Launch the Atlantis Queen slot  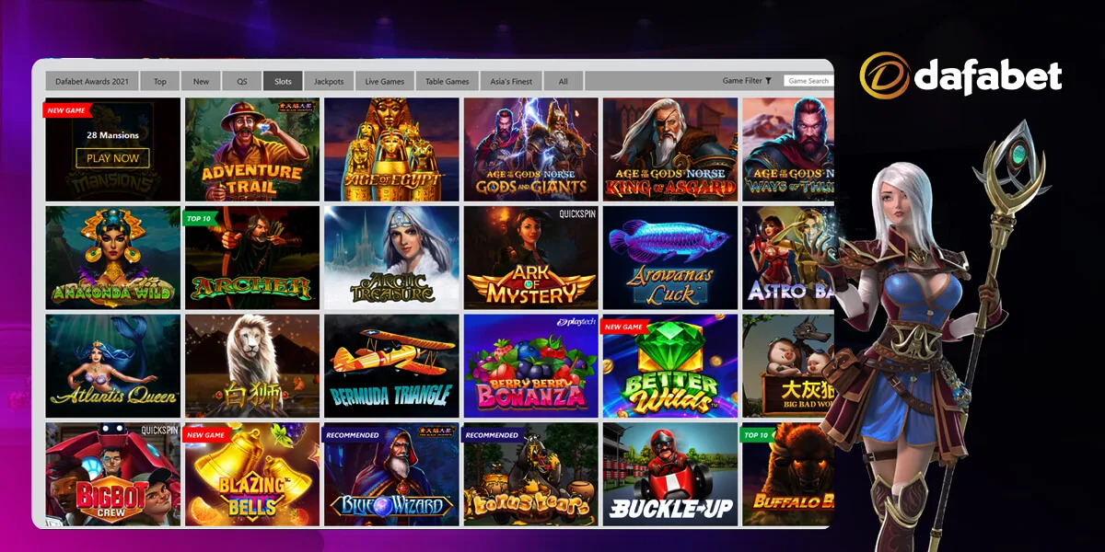pos(112,366)
